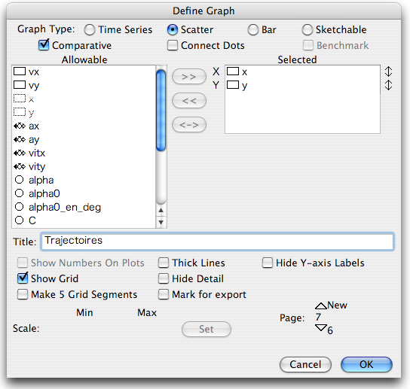Click the Allowable list scroll down arrow
Image resolution: width=410 pixels, height=389 pixels.
(x=161, y=223)
